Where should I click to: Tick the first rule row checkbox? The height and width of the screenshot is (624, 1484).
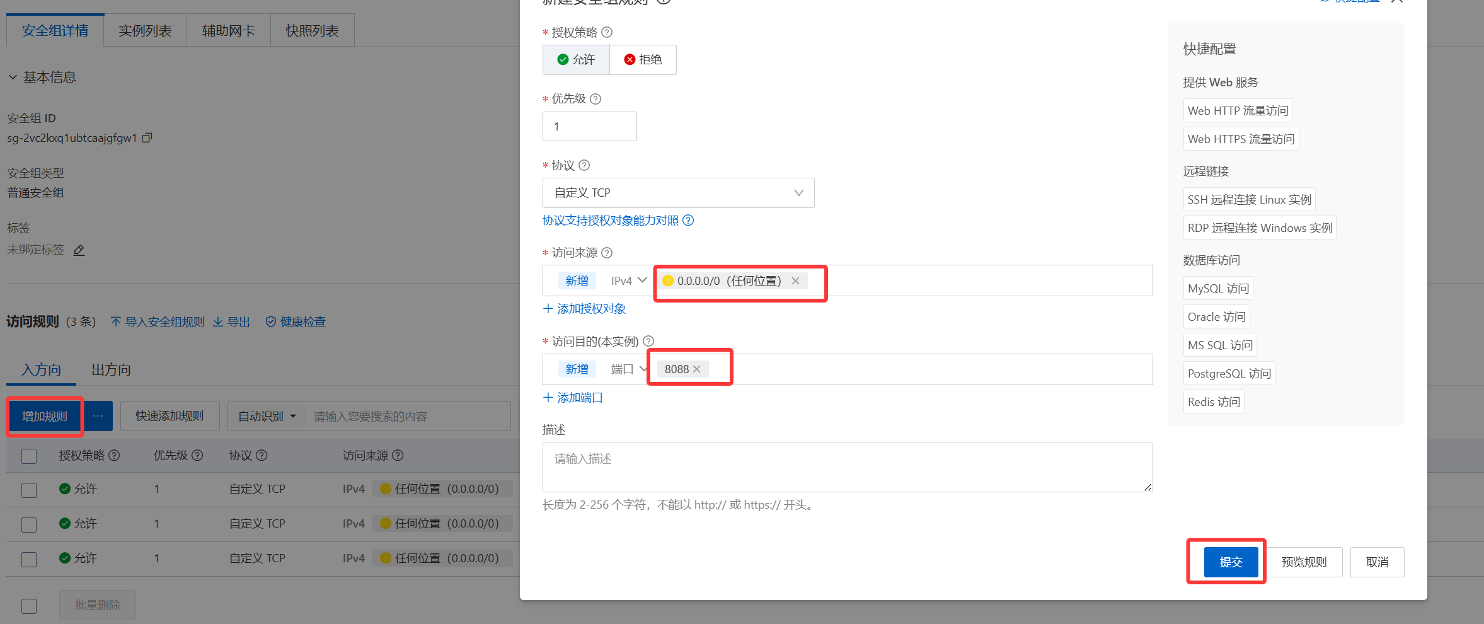(29, 490)
